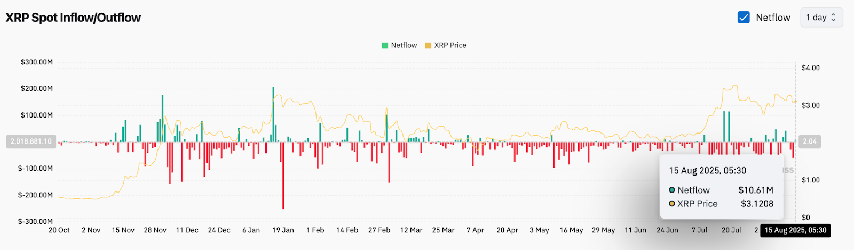
Task: Click the 19 Jan x-axis date label
Action: click(x=283, y=230)
